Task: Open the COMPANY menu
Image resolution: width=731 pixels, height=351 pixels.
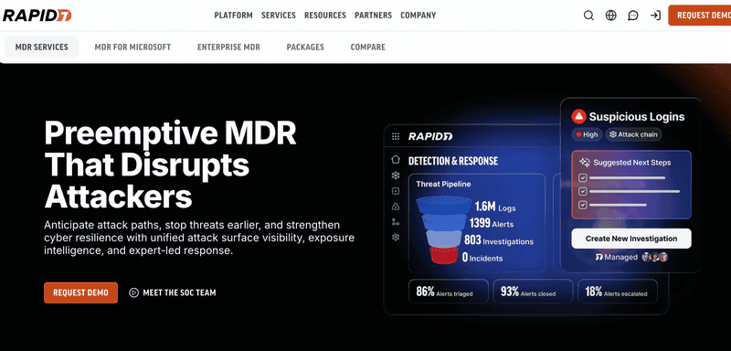Action: [x=418, y=16]
